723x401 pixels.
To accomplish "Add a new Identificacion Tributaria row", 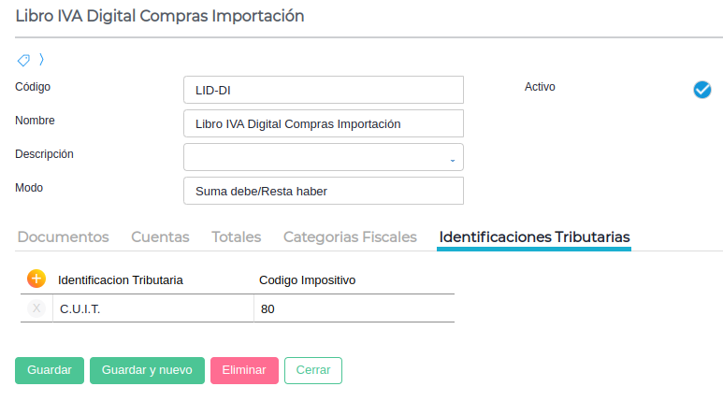I will (36, 279).
